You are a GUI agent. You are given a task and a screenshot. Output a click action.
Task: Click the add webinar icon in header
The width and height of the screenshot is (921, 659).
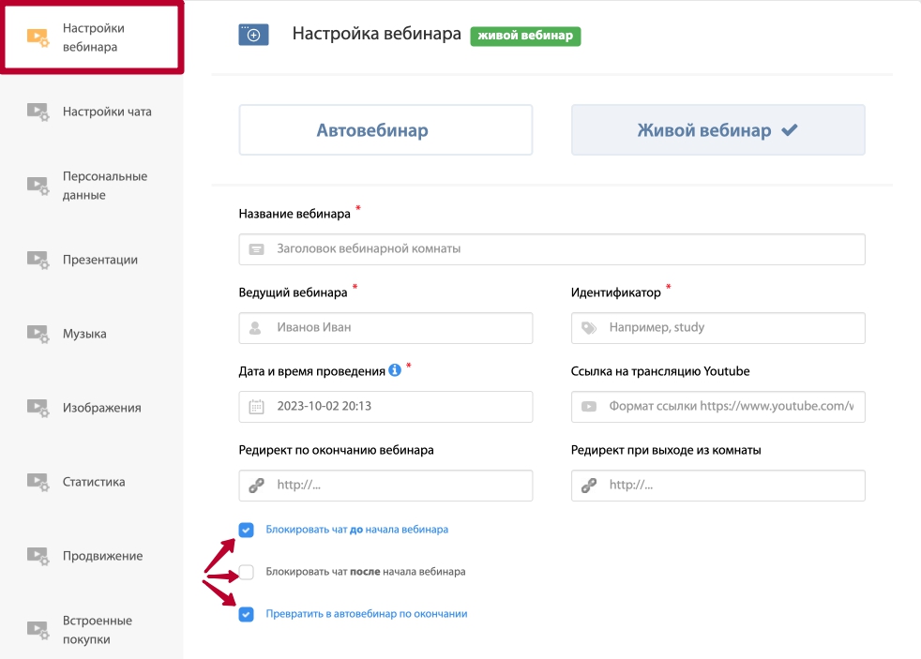(x=254, y=35)
